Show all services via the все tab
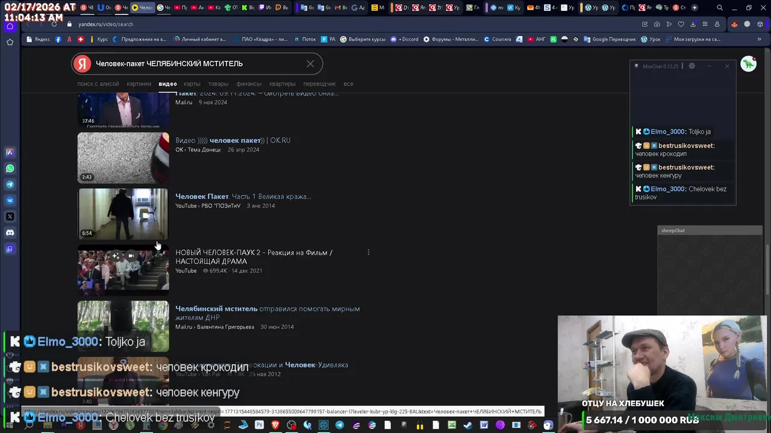771x433 pixels. [348, 84]
